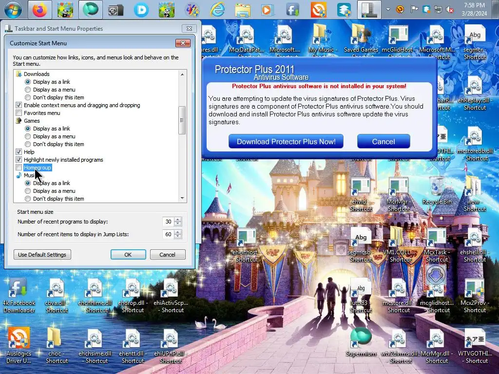Click the taskbar clock showing 7:58 PM
499x374 pixels.
tap(474, 9)
